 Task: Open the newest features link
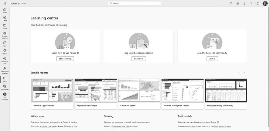click(50, 122)
